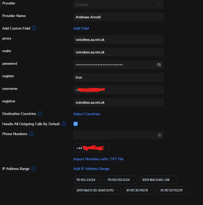Click the Add Field link
This screenshot has width=203, height=205.
(81, 28)
